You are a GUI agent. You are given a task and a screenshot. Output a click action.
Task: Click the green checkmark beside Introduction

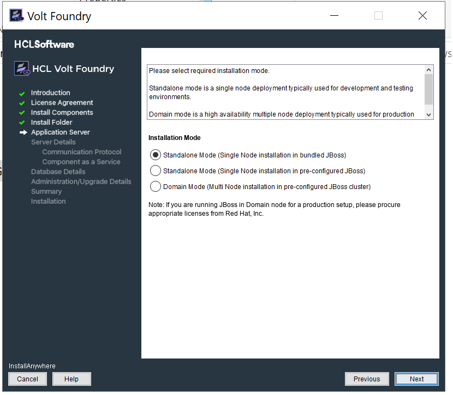coord(22,93)
